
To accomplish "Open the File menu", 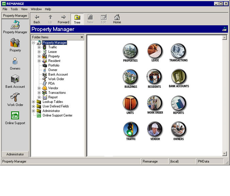I will click(x=5, y=9).
